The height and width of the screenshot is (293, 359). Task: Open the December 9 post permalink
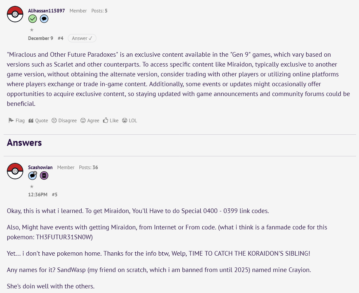pyautogui.click(x=41, y=38)
